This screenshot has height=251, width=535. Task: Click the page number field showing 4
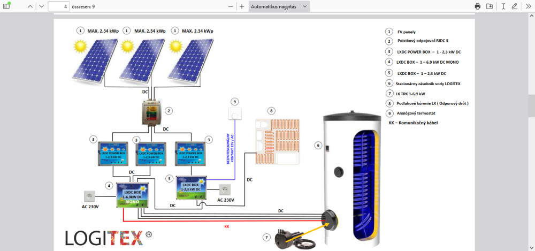pyautogui.click(x=59, y=6)
